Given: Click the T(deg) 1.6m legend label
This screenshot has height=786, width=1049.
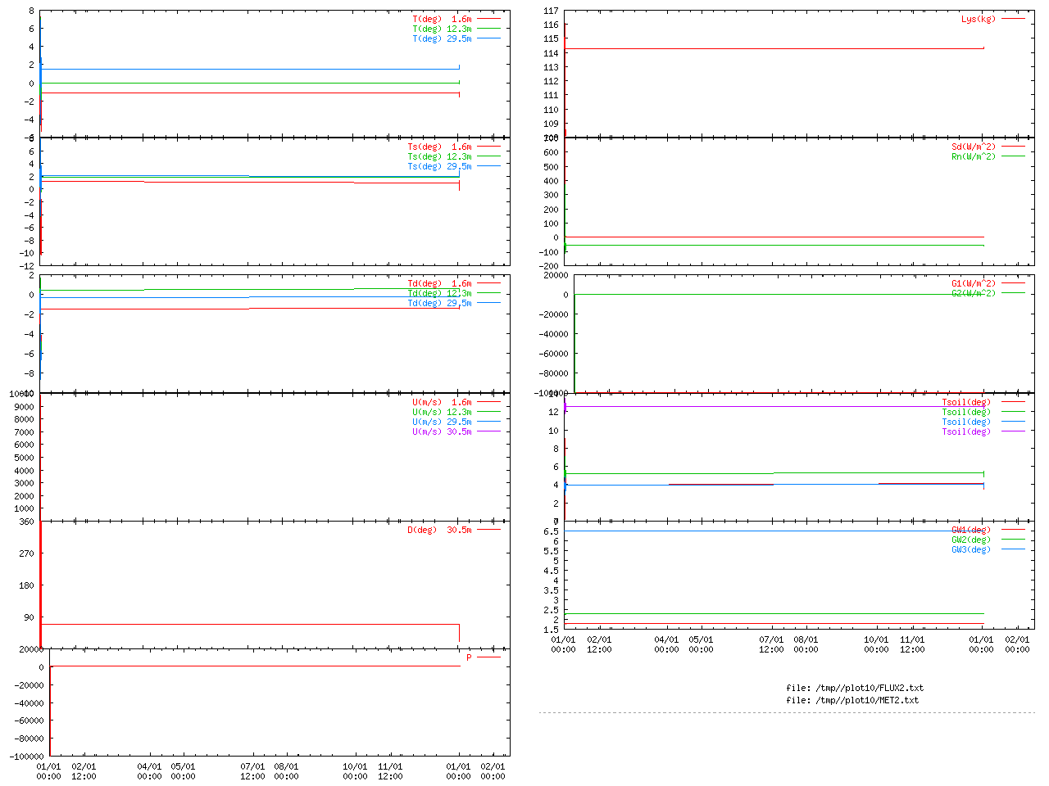Looking at the screenshot, I should pyautogui.click(x=443, y=19).
